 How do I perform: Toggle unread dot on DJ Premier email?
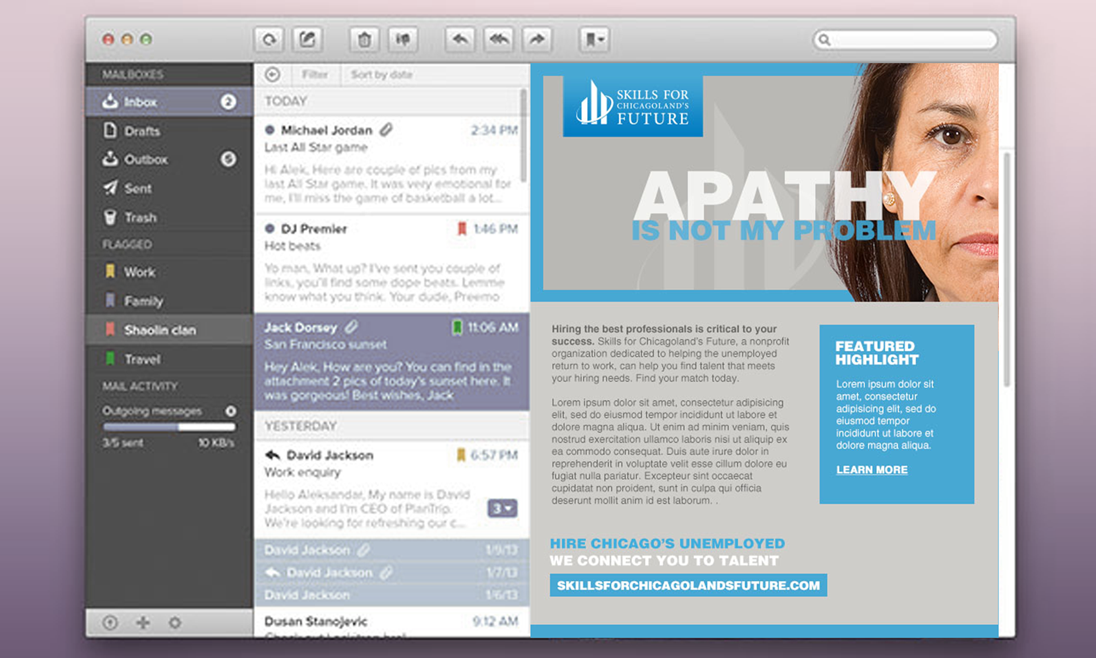[x=270, y=229]
